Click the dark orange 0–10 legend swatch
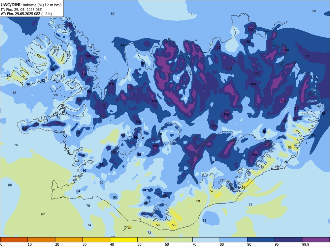 (14, 240)
